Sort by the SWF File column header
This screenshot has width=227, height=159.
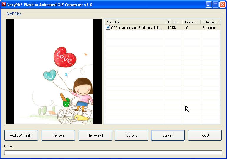133,22
